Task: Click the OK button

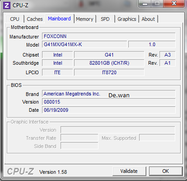Action: (x=166, y=171)
